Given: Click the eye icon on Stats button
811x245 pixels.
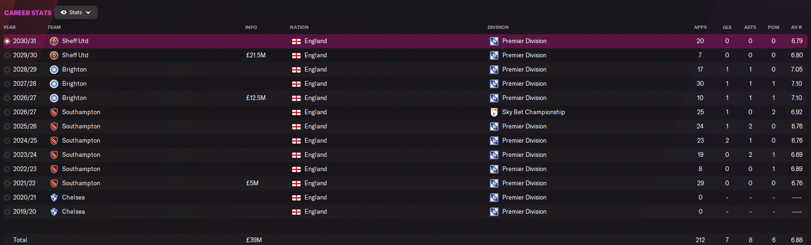Looking at the screenshot, I should 64,12.
